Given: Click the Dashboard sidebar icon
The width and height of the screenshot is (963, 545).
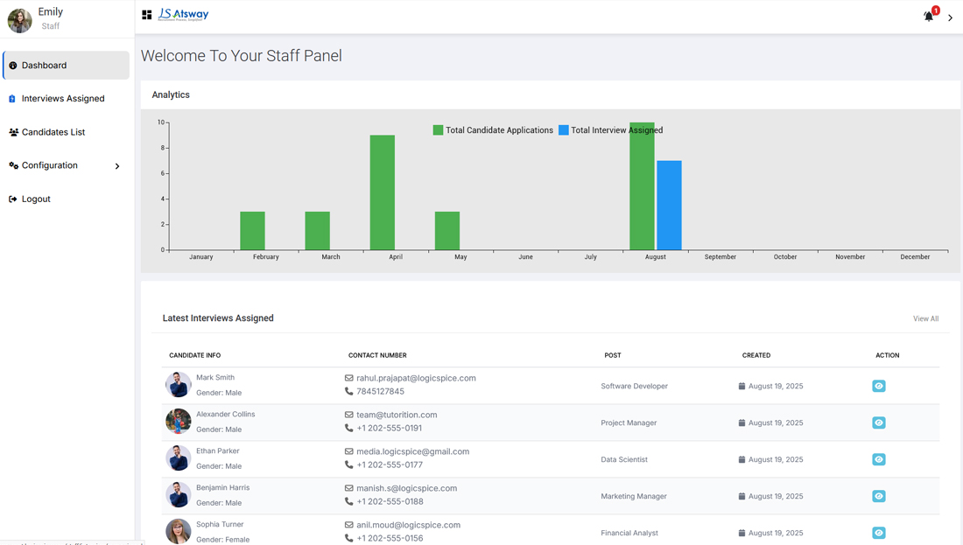Looking at the screenshot, I should click(x=13, y=66).
